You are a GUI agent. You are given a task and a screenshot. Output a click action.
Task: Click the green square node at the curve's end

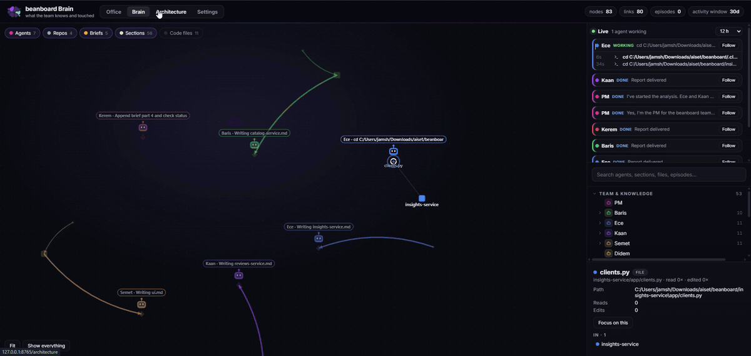(337, 75)
